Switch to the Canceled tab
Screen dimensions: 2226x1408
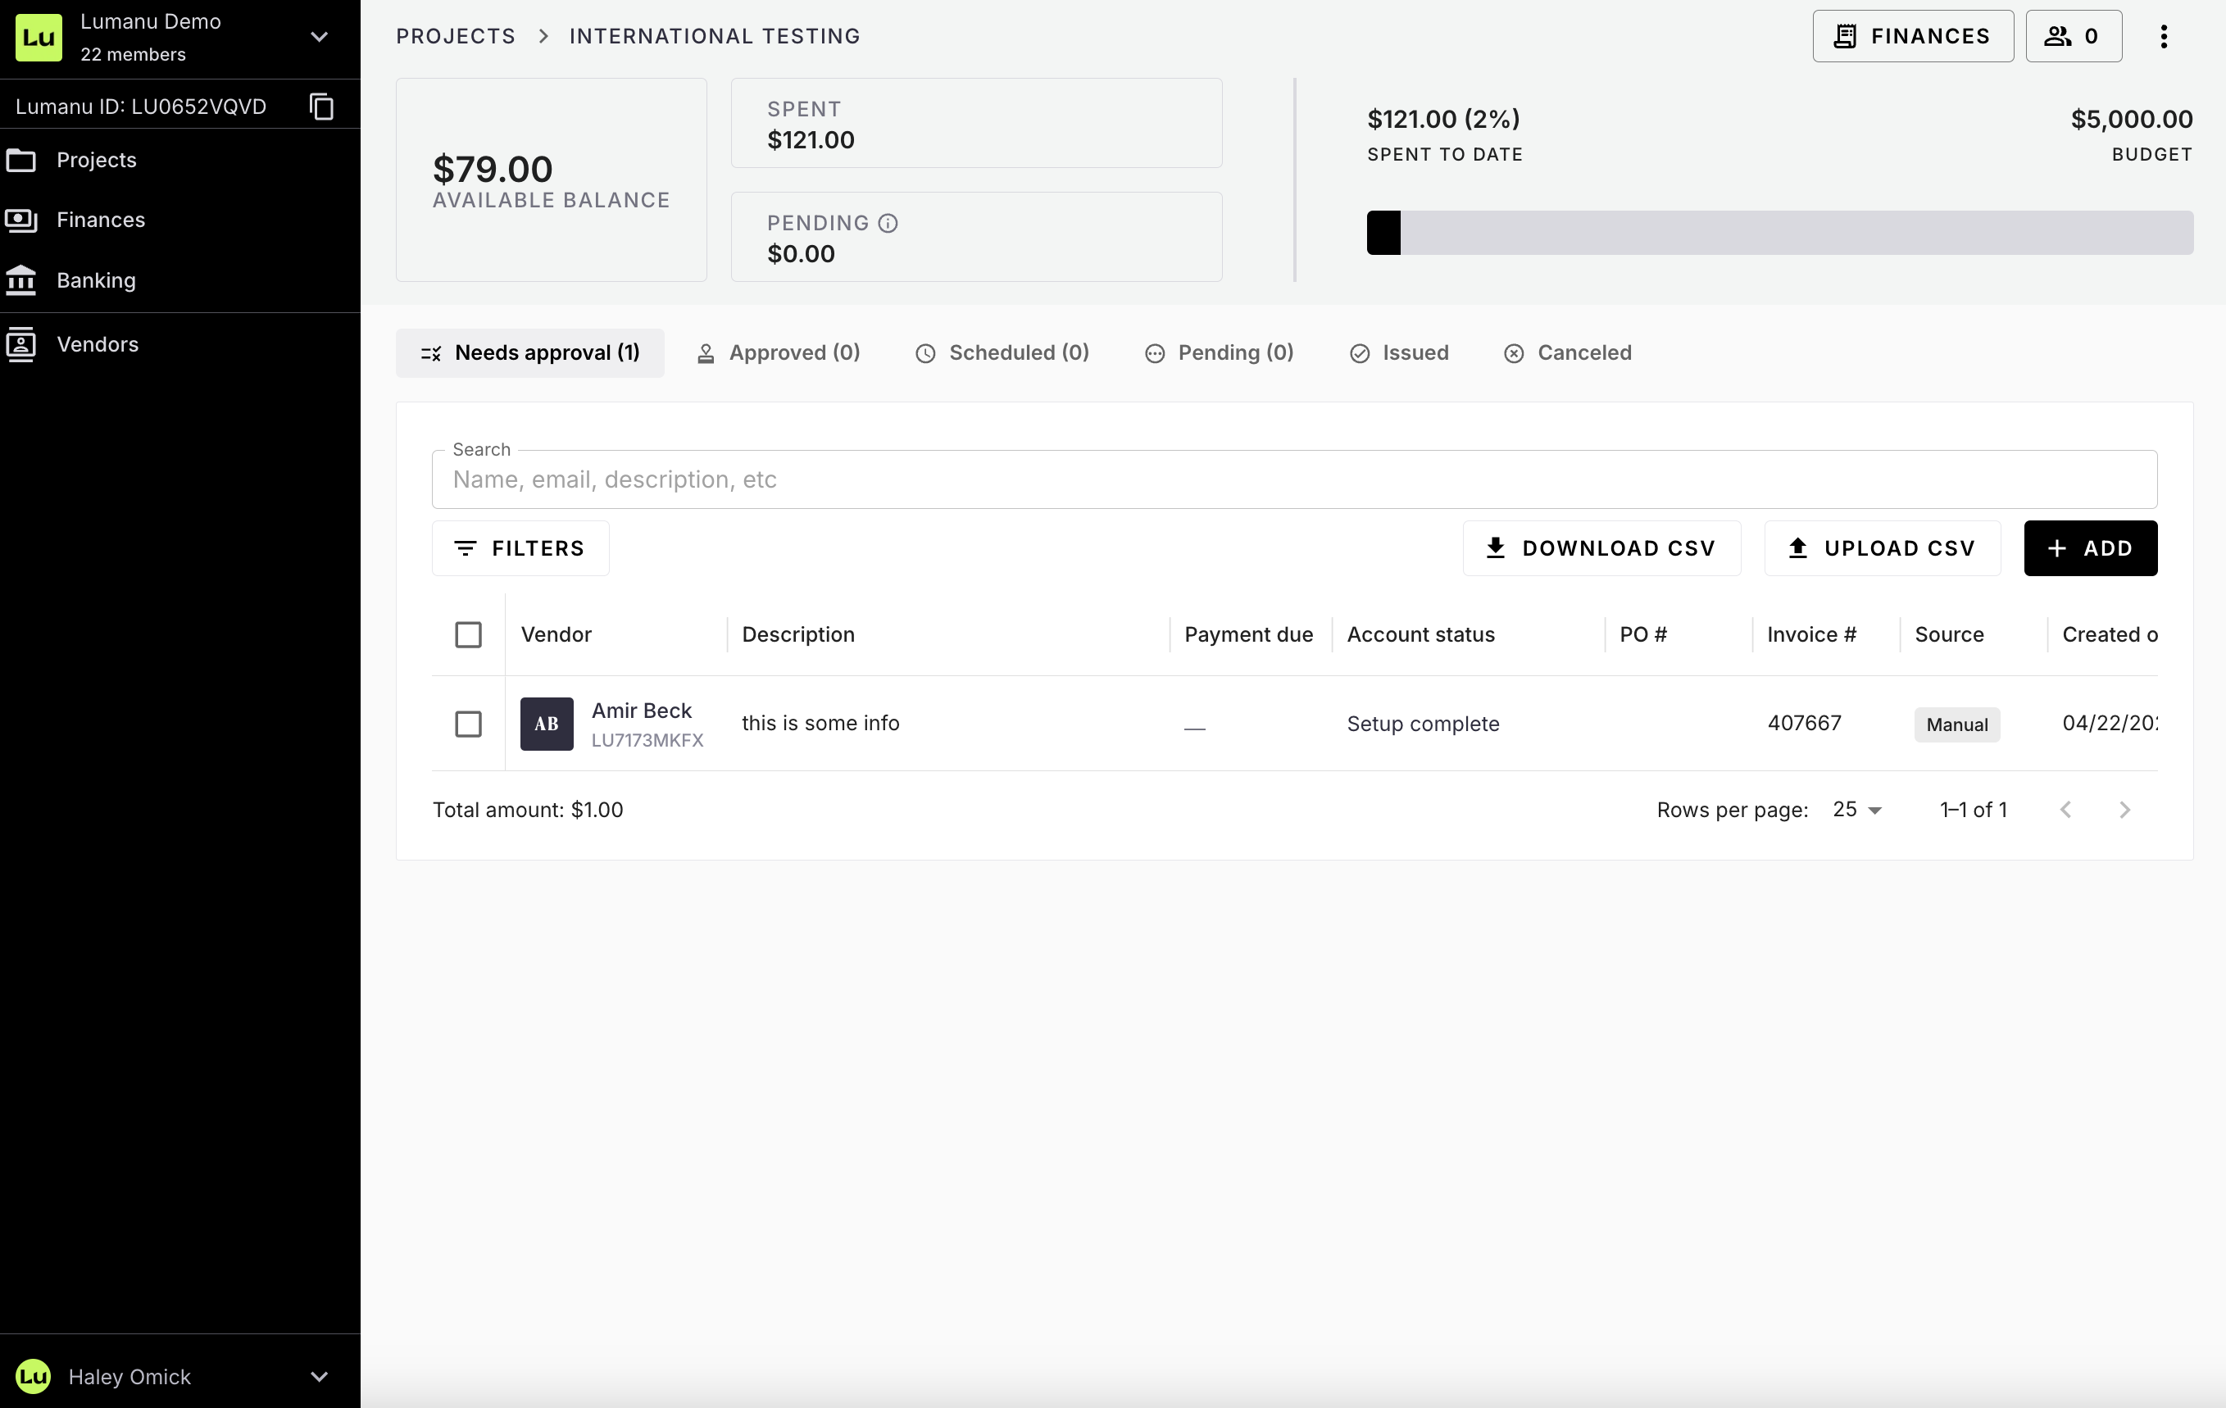coord(1567,352)
